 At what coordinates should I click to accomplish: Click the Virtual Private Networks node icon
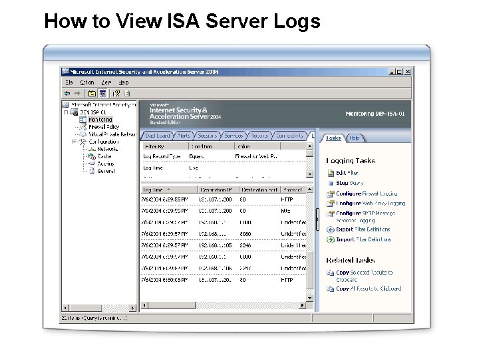[82, 134]
